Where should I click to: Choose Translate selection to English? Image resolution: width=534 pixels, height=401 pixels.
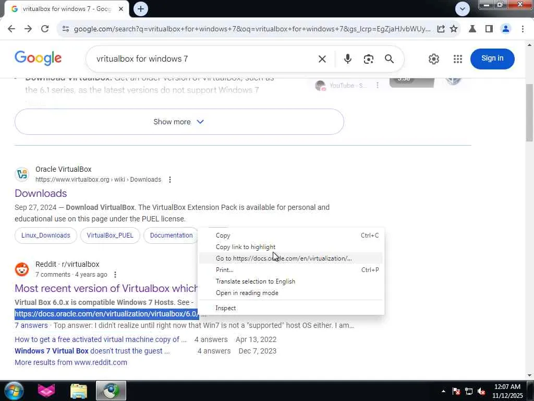pos(291,281)
